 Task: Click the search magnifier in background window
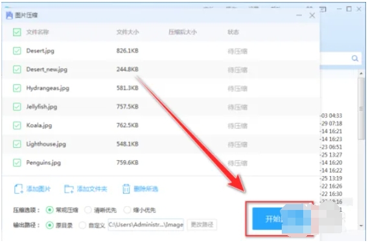pos(355,58)
